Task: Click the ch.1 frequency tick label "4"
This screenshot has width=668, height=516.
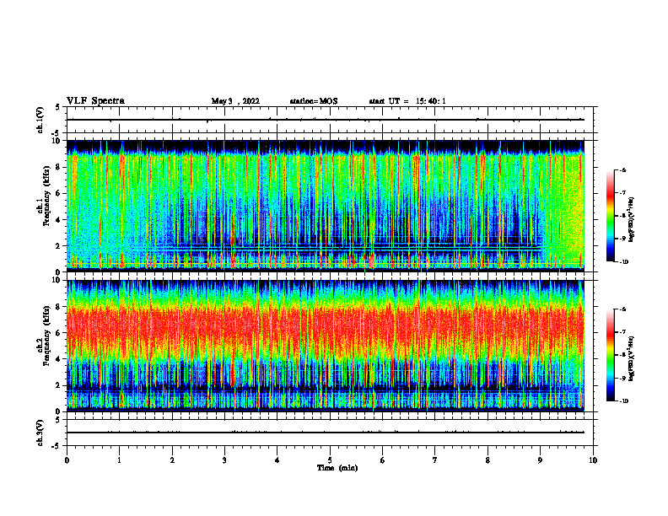Action: coord(59,220)
